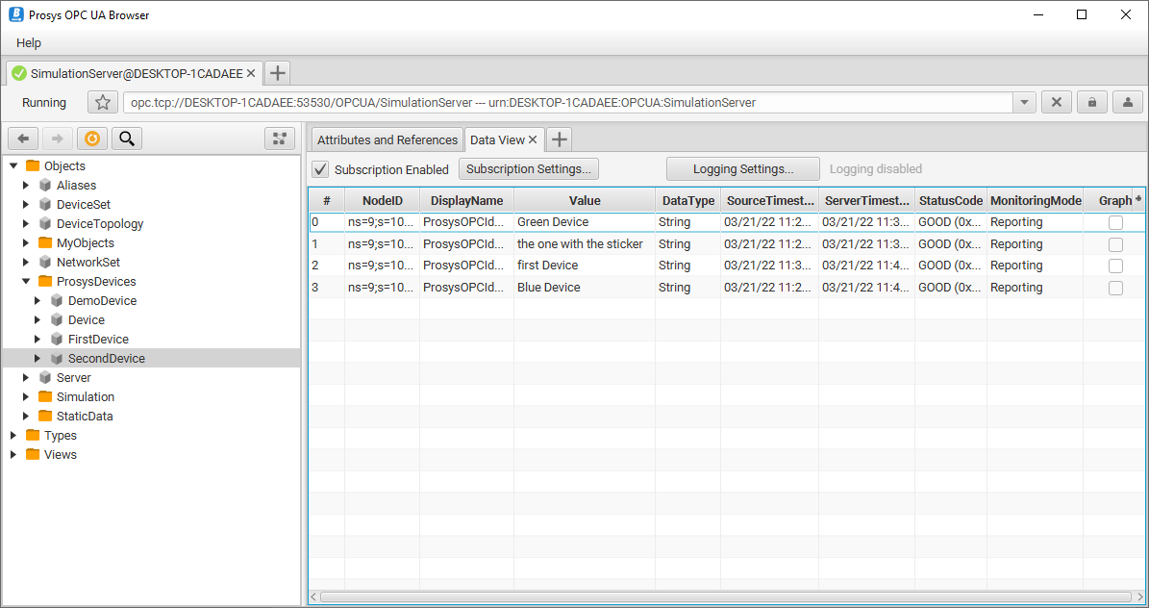
Task: Check Graph box for Blue Device row
Action: point(1115,288)
